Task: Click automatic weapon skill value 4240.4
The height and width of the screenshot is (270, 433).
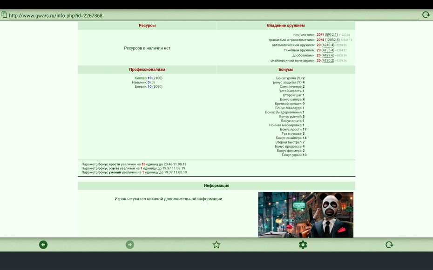Action: [328, 45]
